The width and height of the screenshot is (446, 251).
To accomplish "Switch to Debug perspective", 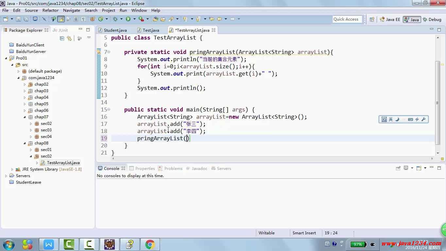I will (x=432, y=19).
